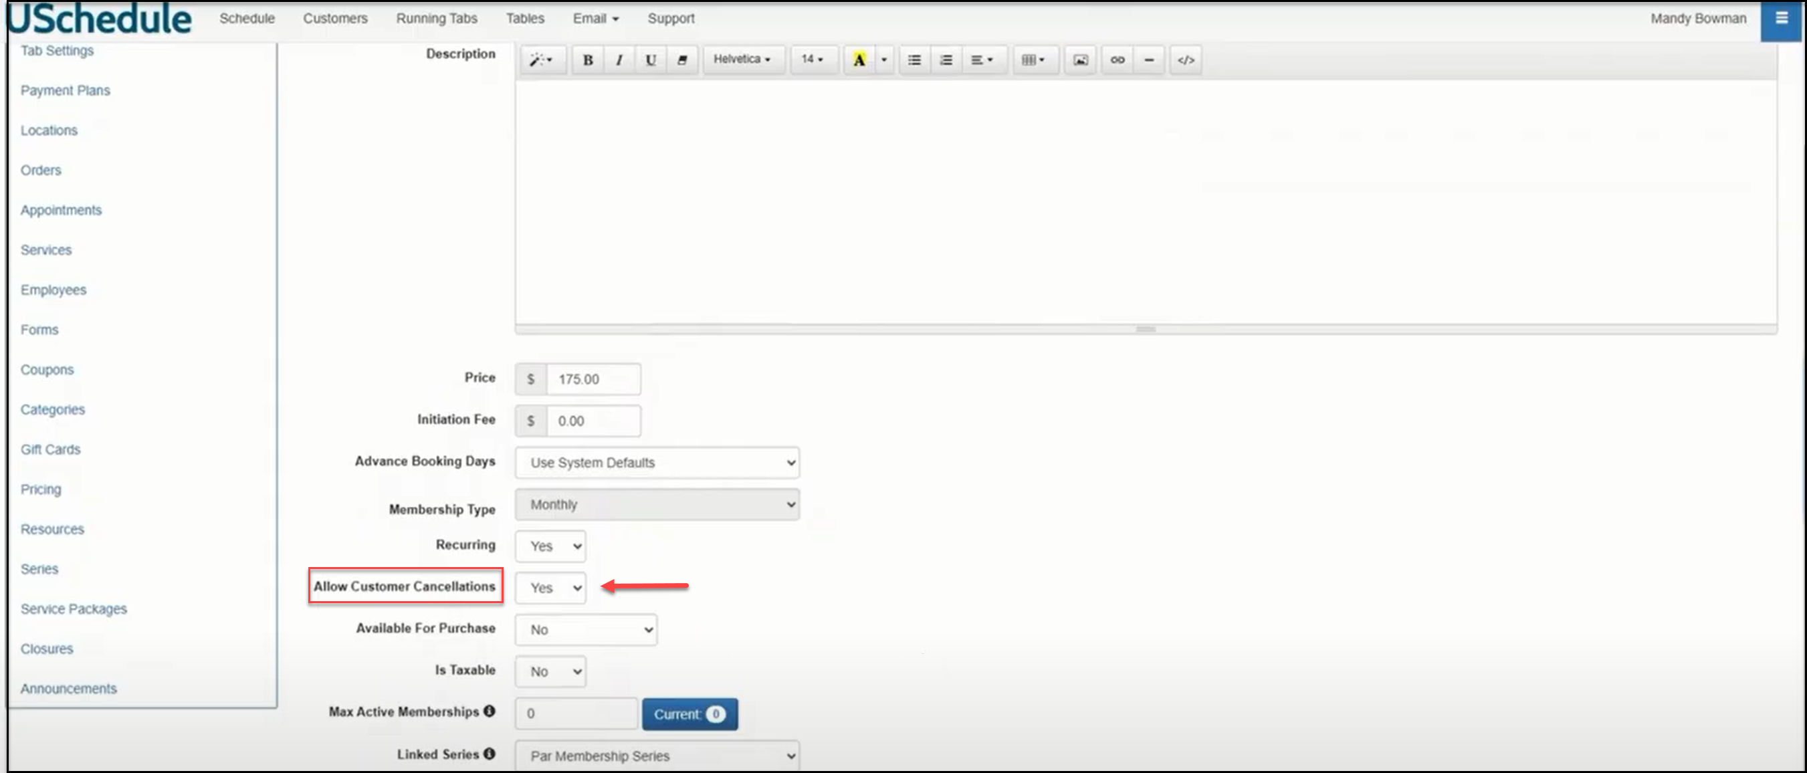The image size is (1807, 773).
Task: Open the Email menu in top navigation
Action: pyautogui.click(x=595, y=18)
